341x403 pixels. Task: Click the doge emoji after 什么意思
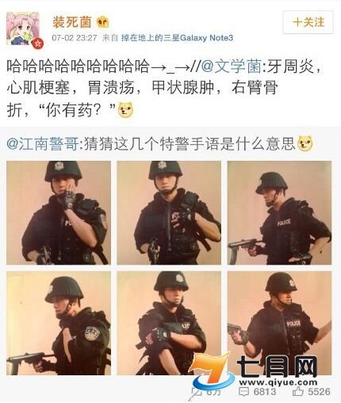pos(305,143)
